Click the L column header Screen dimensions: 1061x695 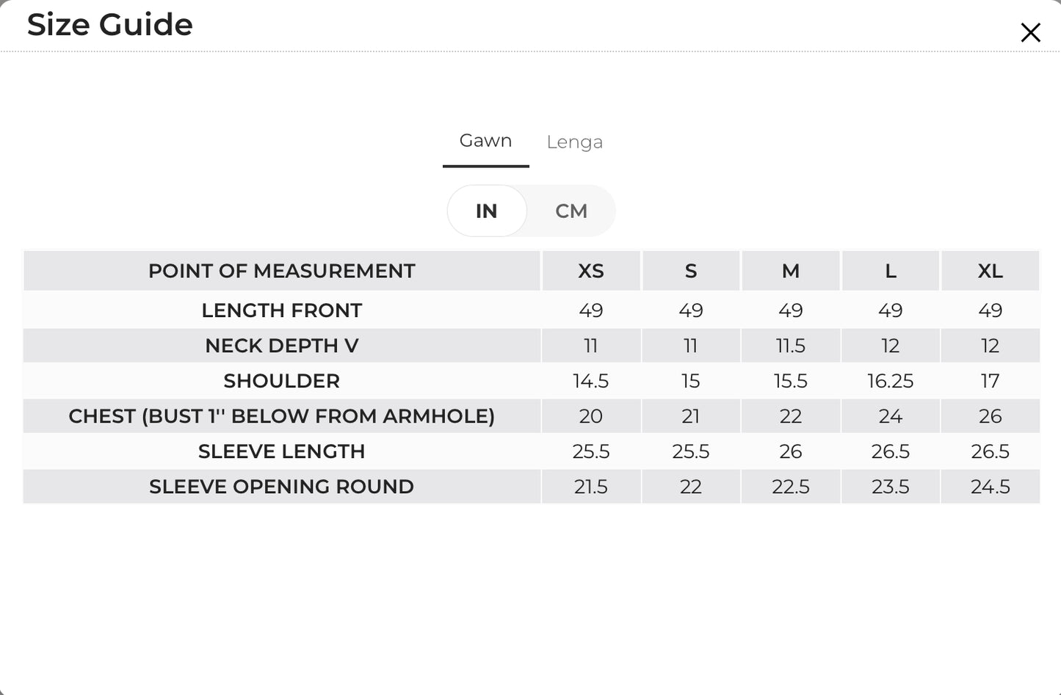point(890,272)
